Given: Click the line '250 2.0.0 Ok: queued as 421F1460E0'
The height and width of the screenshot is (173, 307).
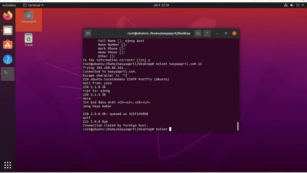Looking at the screenshot, I should click(116, 114).
